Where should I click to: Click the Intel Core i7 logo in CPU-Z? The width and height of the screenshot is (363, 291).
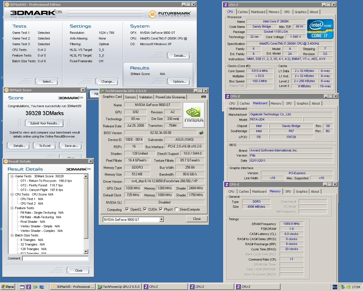pos(320,29)
